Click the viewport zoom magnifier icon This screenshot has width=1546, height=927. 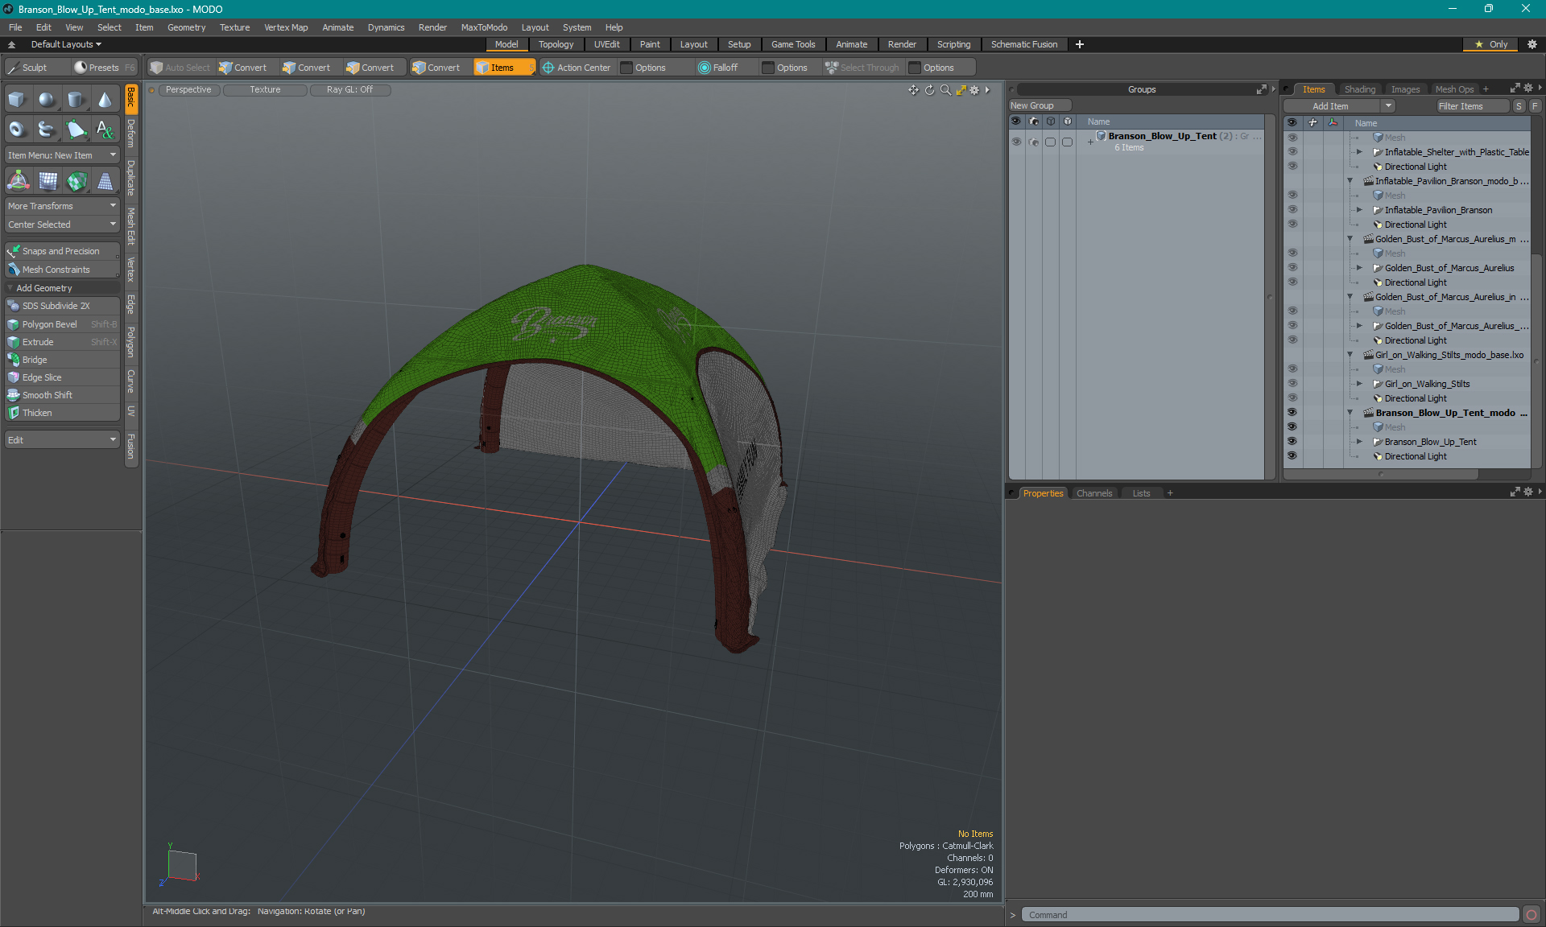click(945, 90)
